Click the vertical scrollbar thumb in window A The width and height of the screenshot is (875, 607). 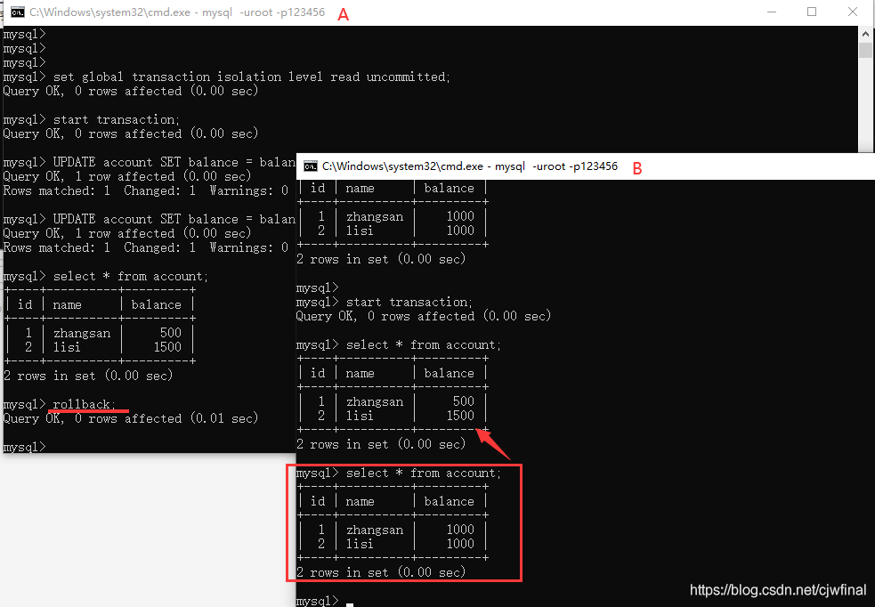(865, 50)
